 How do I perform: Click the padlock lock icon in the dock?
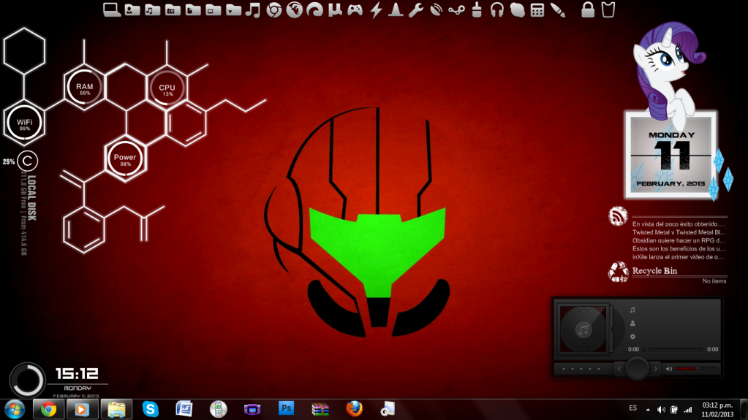pos(588,10)
